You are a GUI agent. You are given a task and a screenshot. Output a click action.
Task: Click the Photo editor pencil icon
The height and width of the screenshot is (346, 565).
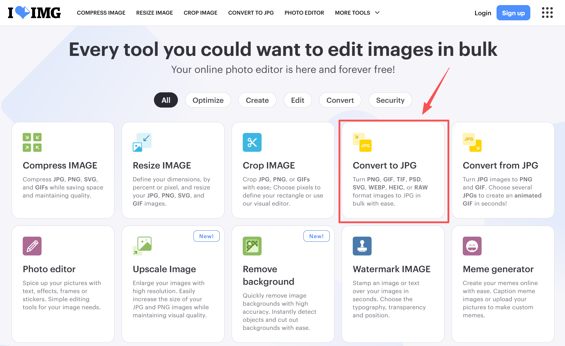32,246
